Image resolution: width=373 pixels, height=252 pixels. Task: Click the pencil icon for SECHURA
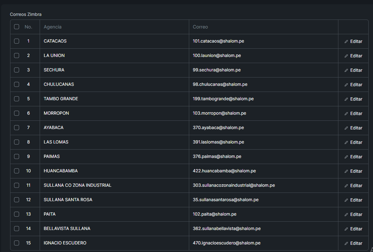point(346,70)
